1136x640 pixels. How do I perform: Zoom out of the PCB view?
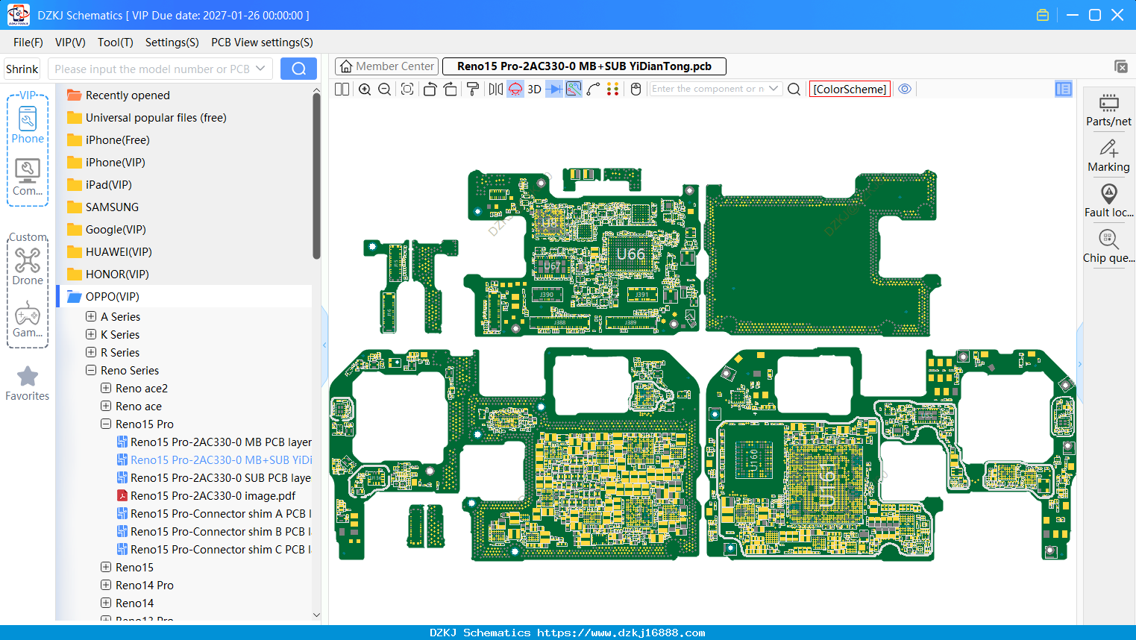click(x=385, y=89)
